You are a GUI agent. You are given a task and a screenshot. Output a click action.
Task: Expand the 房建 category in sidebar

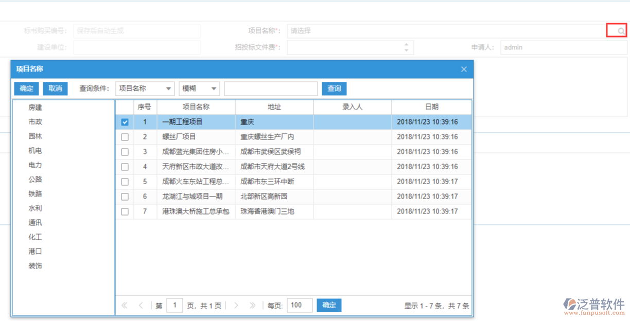(x=34, y=107)
